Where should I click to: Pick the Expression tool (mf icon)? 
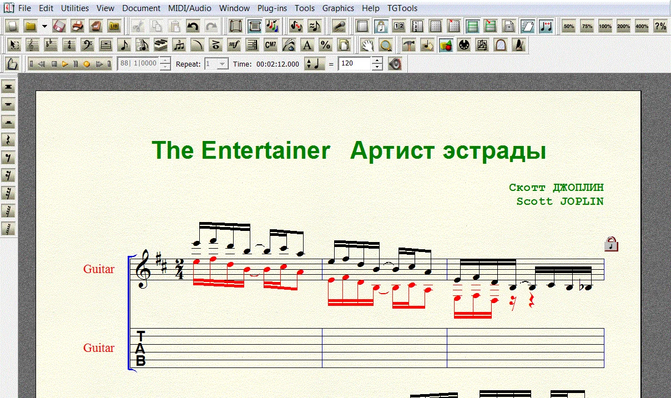point(234,45)
